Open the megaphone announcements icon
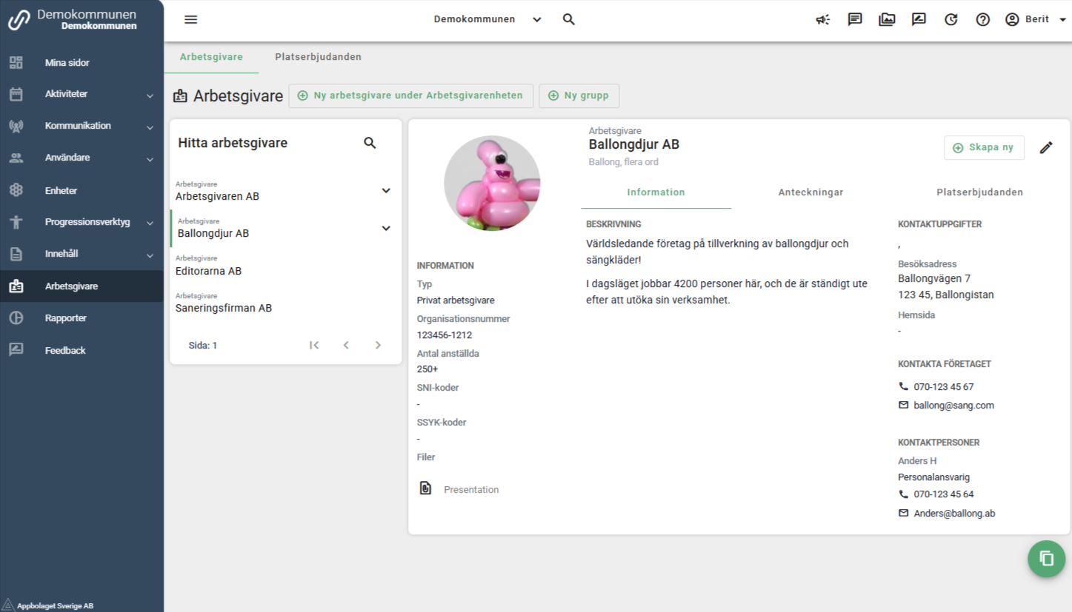Screen dimensions: 1072x612 (823, 20)
